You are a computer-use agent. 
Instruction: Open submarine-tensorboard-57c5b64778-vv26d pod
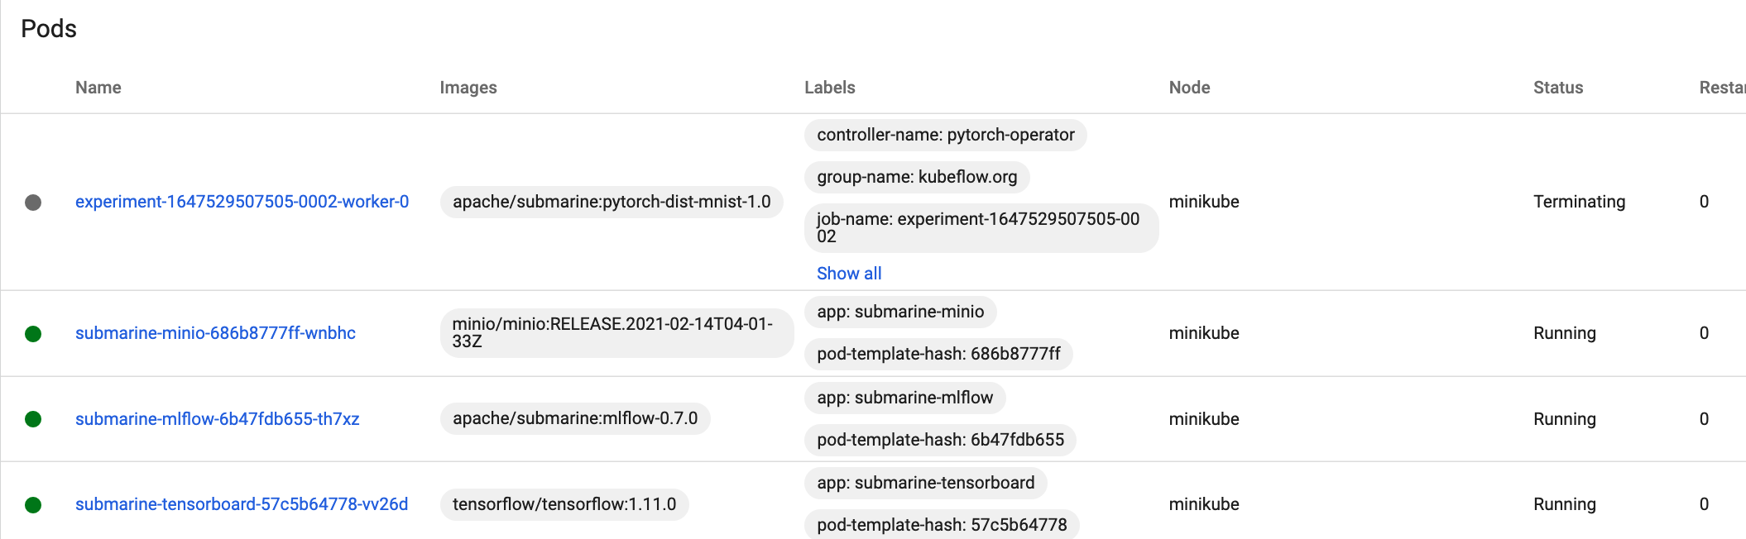tap(242, 504)
